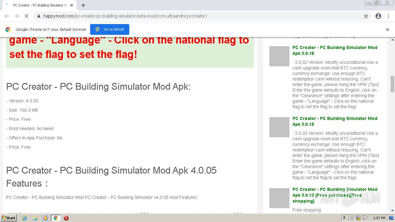View site lock information
Screen dimensions: 395x222
coord(39,16)
